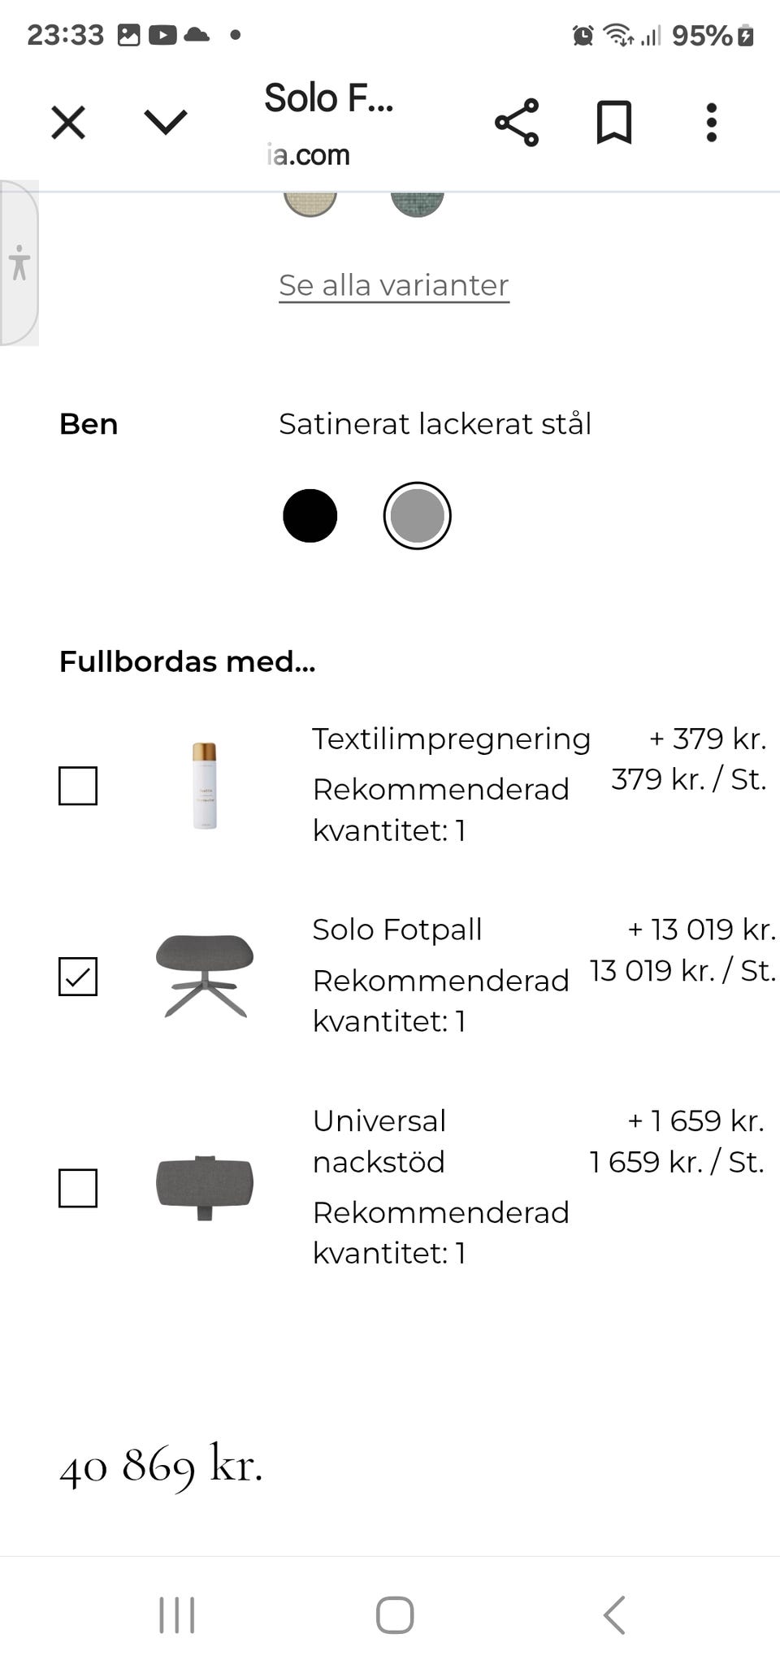Bookmark this Solo Fåtölj page
Screen dimensions: 780x1673
(x=614, y=122)
